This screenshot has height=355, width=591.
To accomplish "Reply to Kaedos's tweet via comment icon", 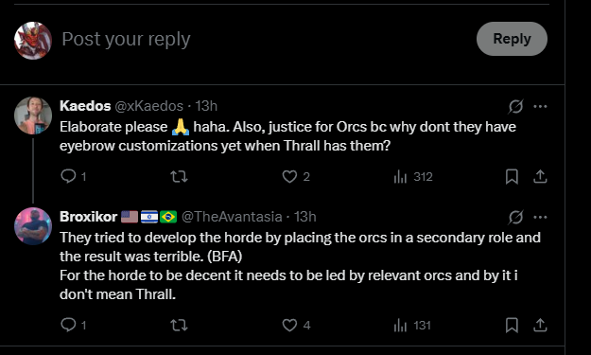I will point(68,176).
